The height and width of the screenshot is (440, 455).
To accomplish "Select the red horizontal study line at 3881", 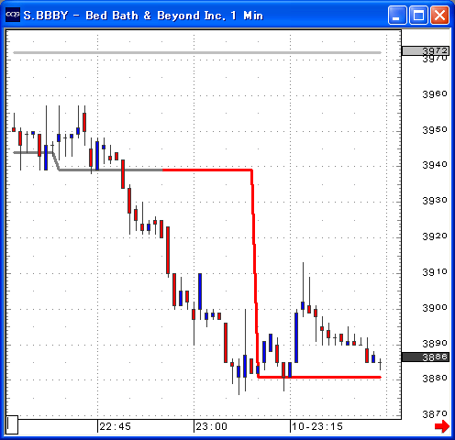I will pos(319,377).
